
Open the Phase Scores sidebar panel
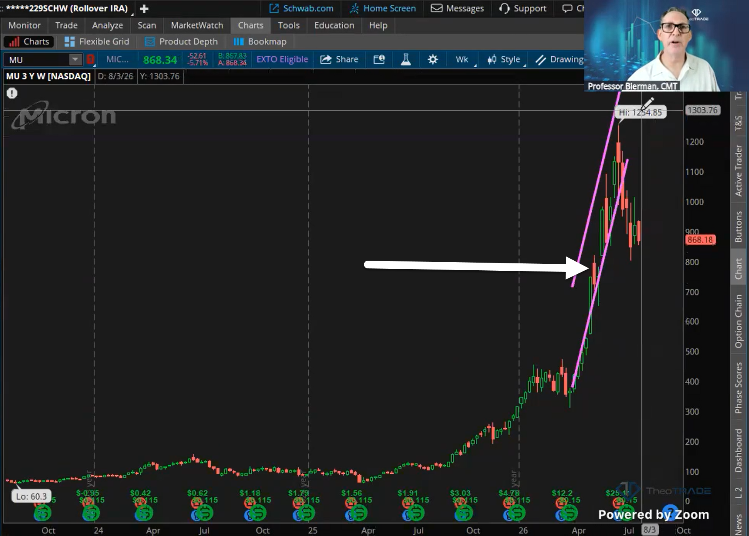(x=738, y=388)
